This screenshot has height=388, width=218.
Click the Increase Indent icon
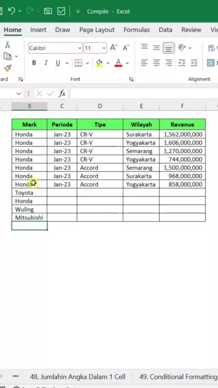pos(194,63)
